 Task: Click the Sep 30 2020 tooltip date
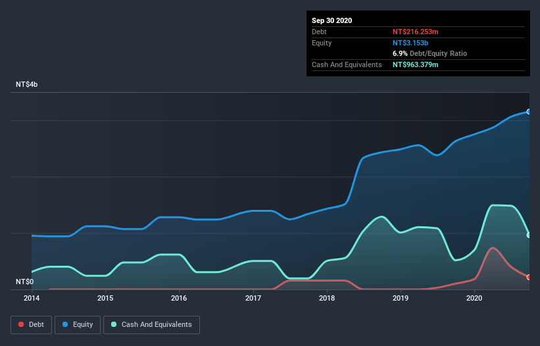pyautogui.click(x=331, y=20)
